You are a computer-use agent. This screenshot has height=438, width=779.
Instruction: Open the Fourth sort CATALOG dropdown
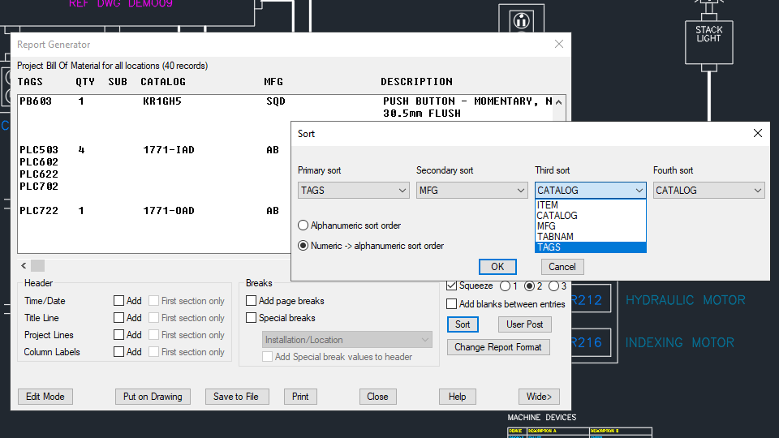708,190
